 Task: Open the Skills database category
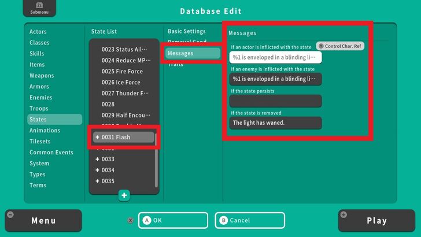37,53
